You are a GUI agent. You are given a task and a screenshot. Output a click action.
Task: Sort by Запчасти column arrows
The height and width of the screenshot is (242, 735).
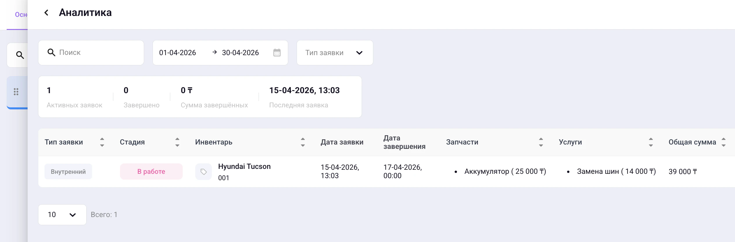click(x=541, y=142)
